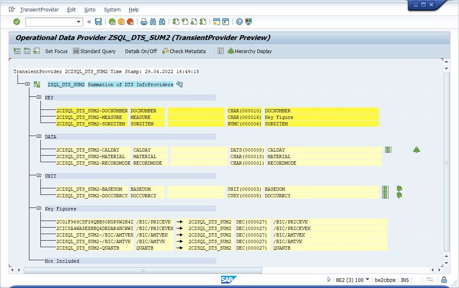
Task: Collapse the Key Figures folder node
Action: coord(39,208)
